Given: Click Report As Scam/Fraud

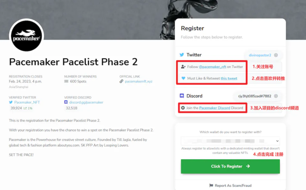Looking at the screenshot, I should (230, 186).
